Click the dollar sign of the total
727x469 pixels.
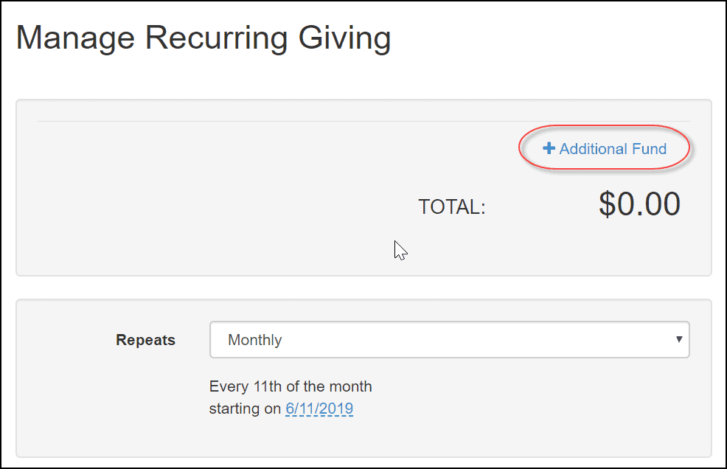(x=607, y=204)
